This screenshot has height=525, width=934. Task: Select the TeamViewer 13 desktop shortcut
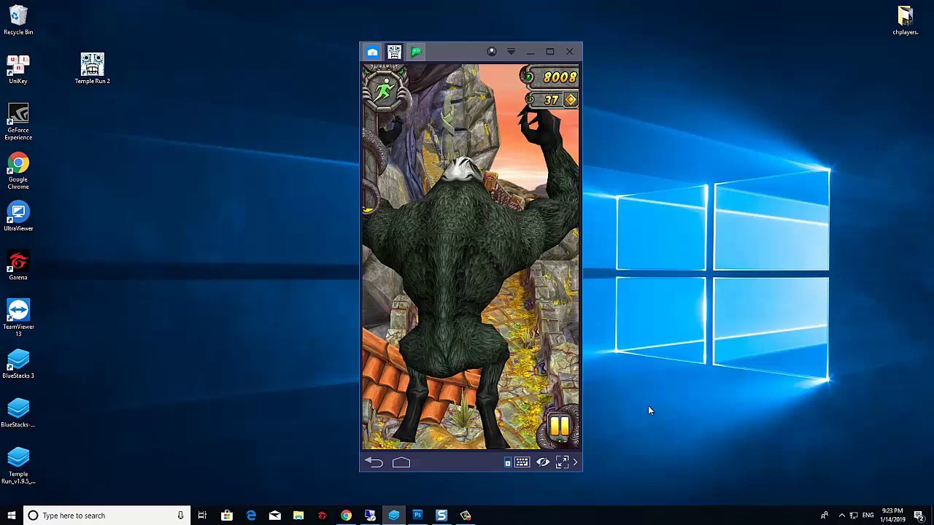18,318
